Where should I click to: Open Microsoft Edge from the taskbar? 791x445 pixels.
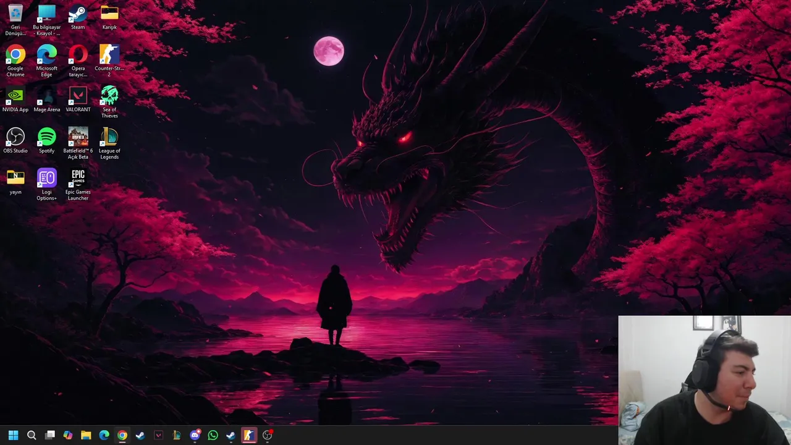pos(104,435)
